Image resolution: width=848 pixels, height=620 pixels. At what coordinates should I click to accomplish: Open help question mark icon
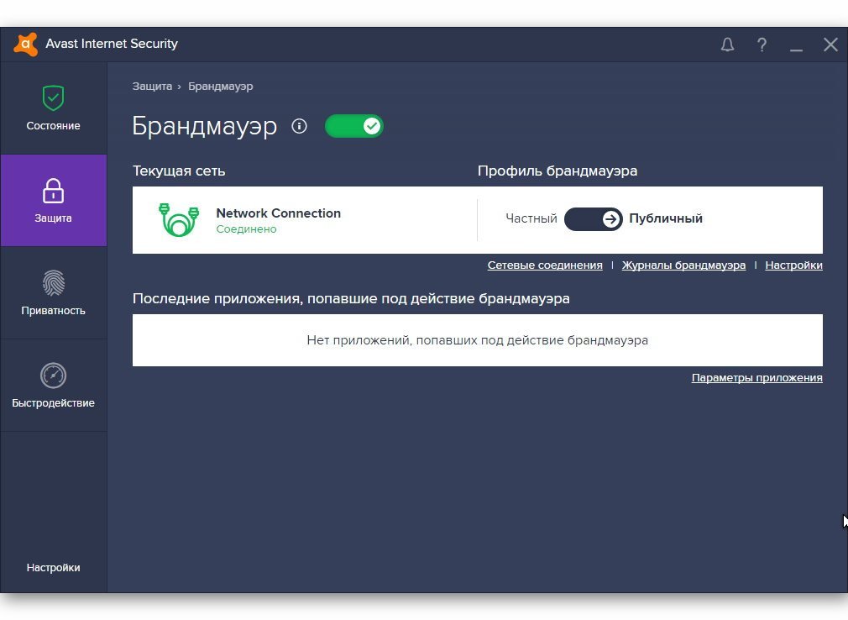pos(762,45)
